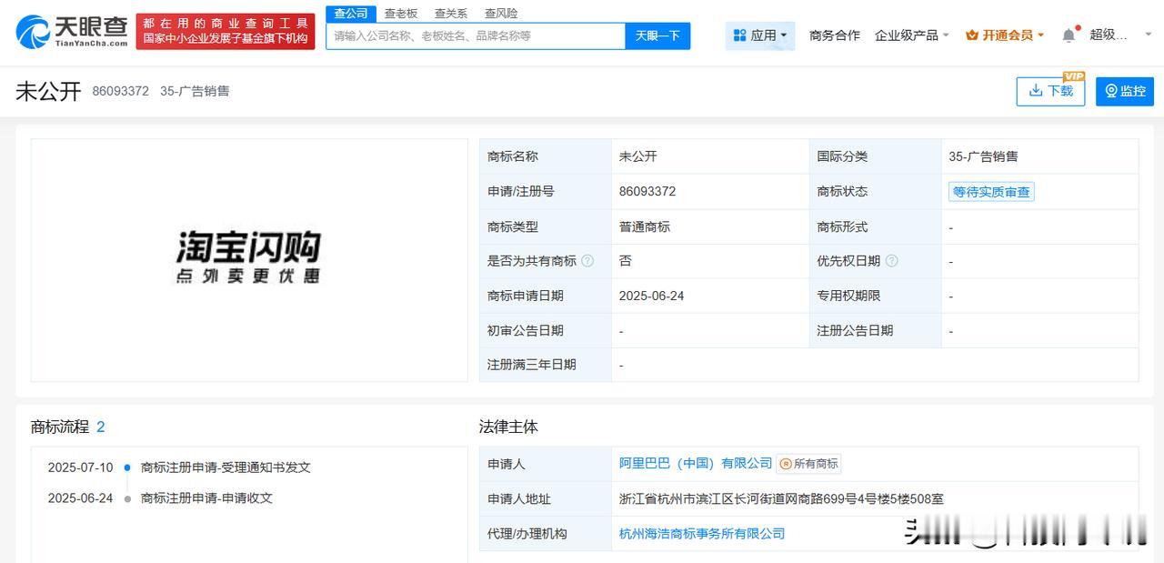The image size is (1164, 563).
Task: Switch to the 查老板 tab
Action: point(401,13)
